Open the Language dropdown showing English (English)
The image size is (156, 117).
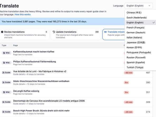139,6
